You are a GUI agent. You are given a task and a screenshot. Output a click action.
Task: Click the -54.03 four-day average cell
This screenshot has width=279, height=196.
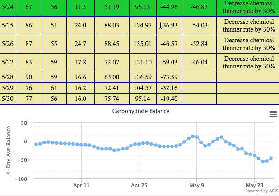tap(199, 25)
